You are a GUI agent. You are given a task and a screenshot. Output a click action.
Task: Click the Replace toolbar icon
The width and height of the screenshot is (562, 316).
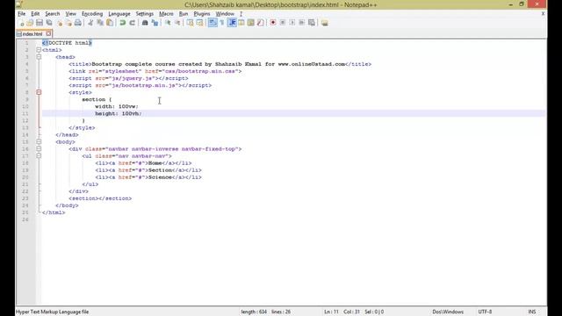tap(155, 23)
